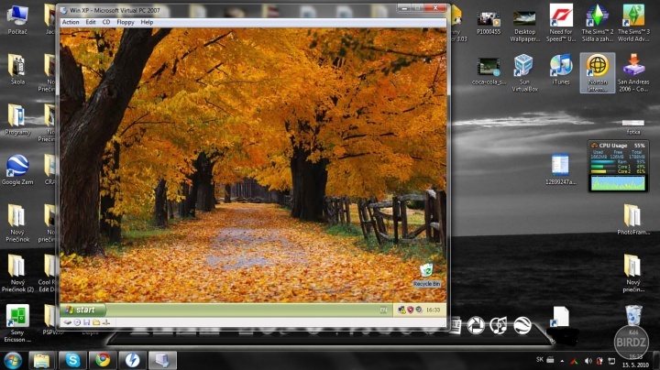
Task: Open the Nový Priečinok (2) folder
Action: [17, 273]
